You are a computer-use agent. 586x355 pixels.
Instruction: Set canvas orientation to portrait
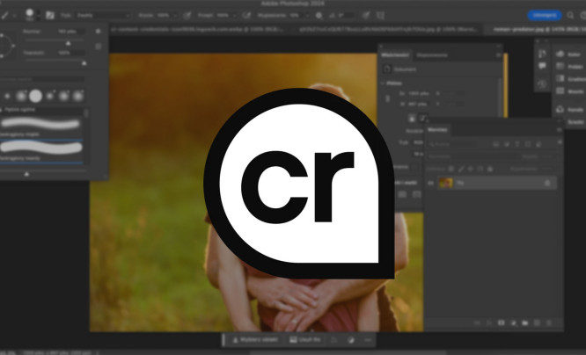click(x=412, y=119)
